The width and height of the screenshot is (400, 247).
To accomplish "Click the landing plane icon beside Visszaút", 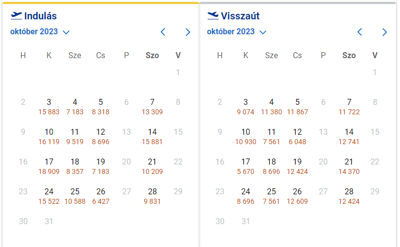I will pyautogui.click(x=213, y=16).
